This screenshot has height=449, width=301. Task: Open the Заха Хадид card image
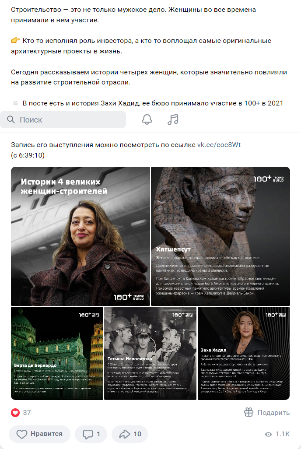tap(244, 353)
